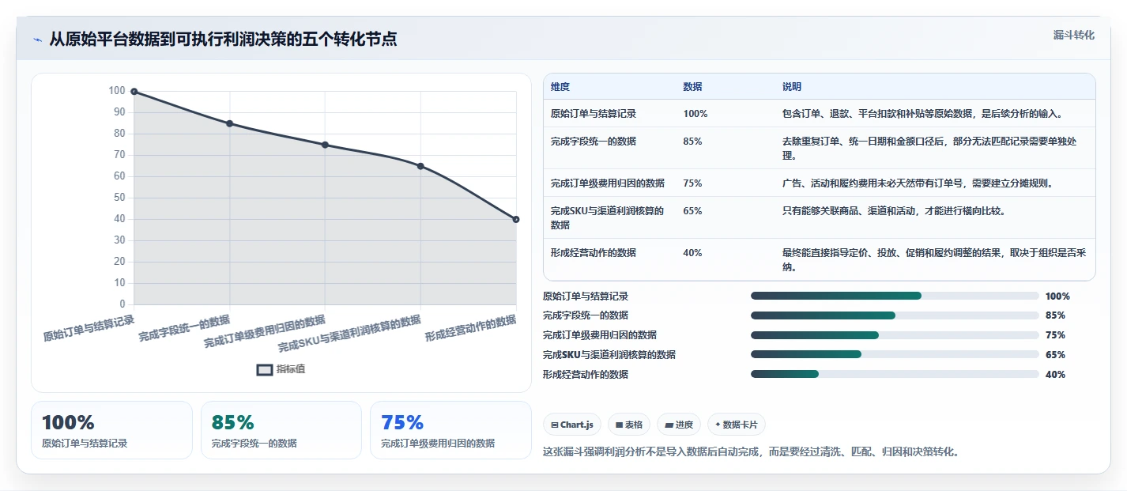Click the 100% value in the table
The image size is (1127, 491).
point(695,114)
